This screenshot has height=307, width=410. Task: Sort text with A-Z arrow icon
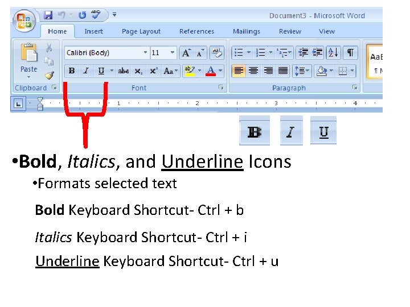point(333,52)
